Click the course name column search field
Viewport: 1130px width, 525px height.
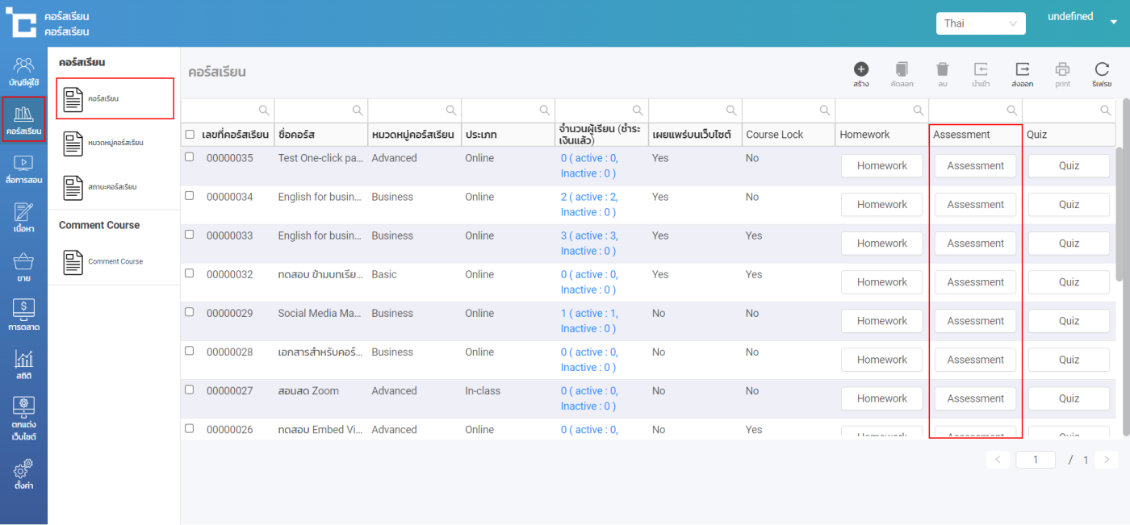313,110
